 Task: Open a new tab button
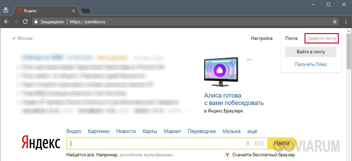click(86, 11)
